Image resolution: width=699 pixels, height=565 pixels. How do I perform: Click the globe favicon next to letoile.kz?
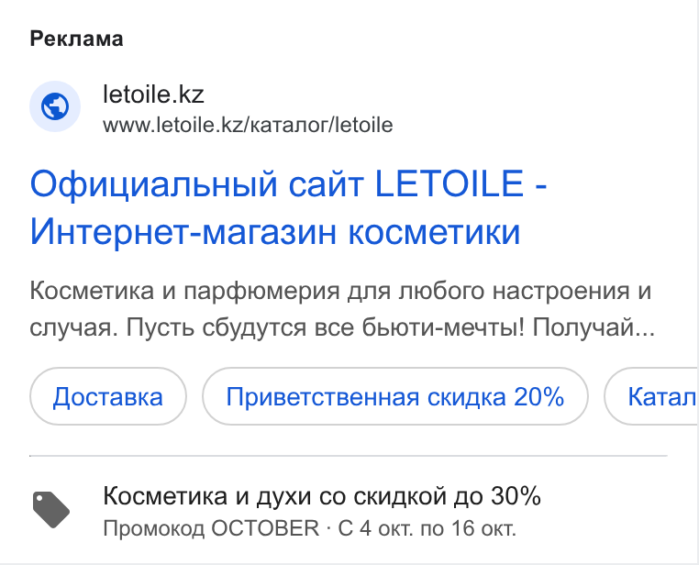(x=55, y=106)
